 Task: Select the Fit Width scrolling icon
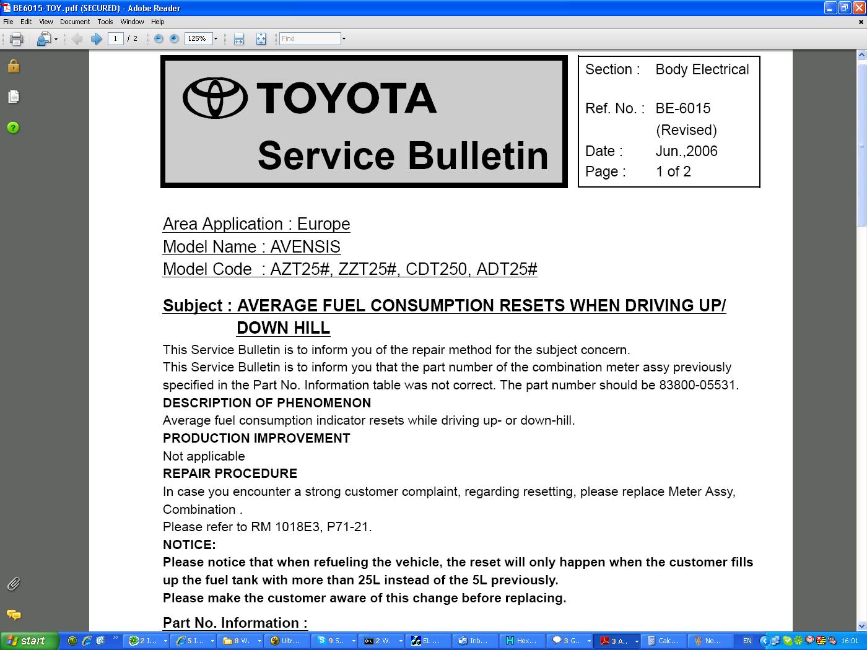pos(239,39)
